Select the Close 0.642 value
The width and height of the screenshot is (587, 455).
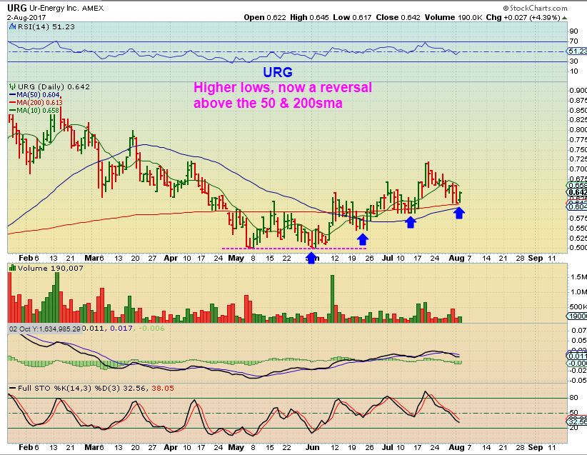(x=398, y=17)
